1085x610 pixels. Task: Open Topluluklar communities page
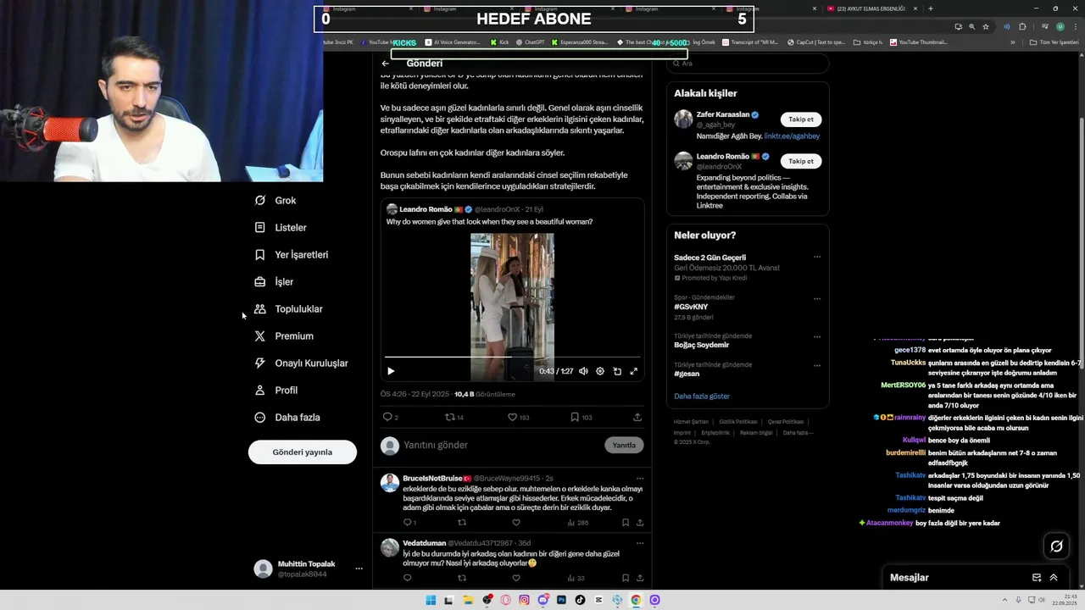click(289, 309)
